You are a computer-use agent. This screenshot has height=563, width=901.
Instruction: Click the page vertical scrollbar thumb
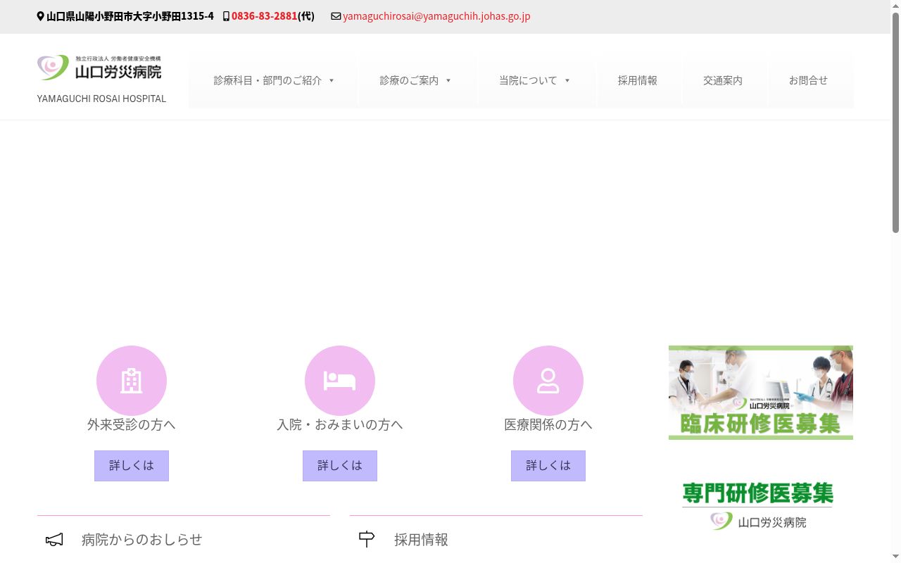coord(895,123)
